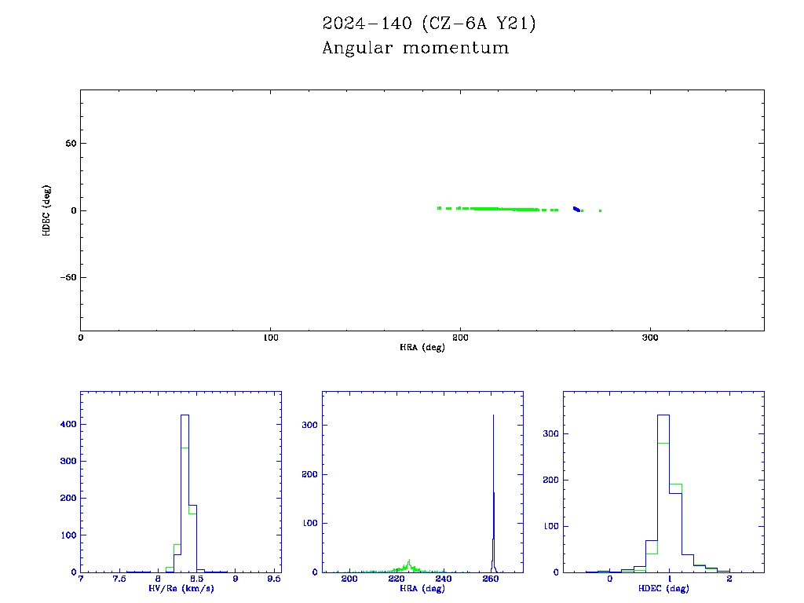804x603 pixels.
Task: Select the blue point cluster in scatter plot
Action: [x=576, y=209]
